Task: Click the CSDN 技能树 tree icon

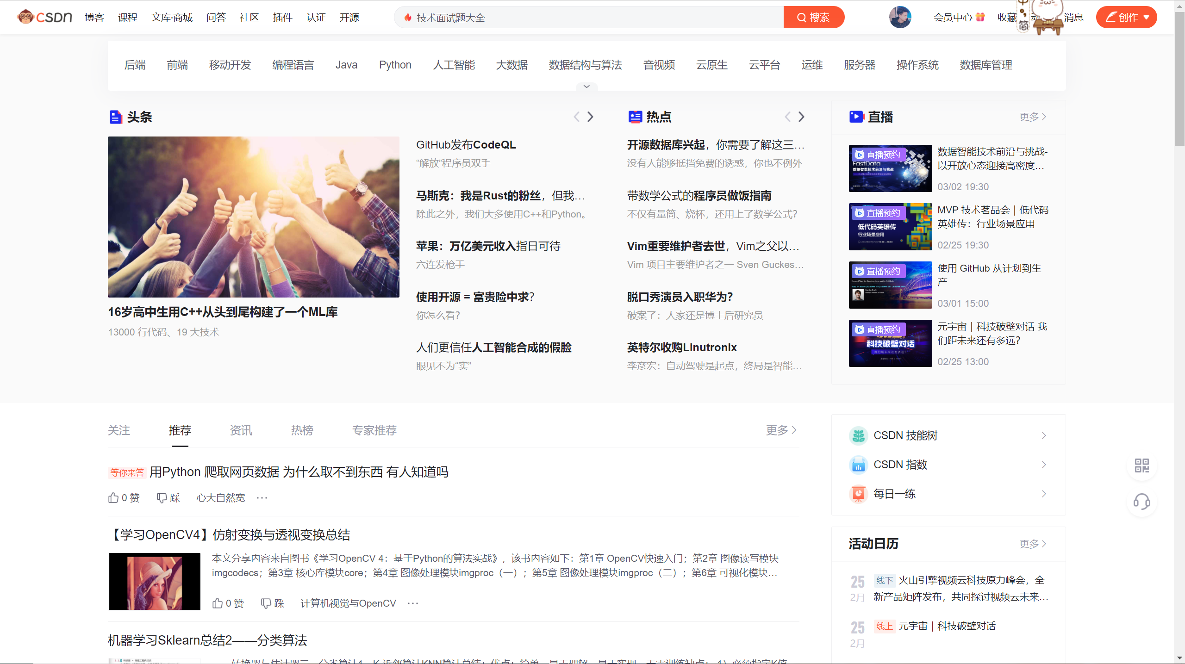Action: (x=859, y=435)
